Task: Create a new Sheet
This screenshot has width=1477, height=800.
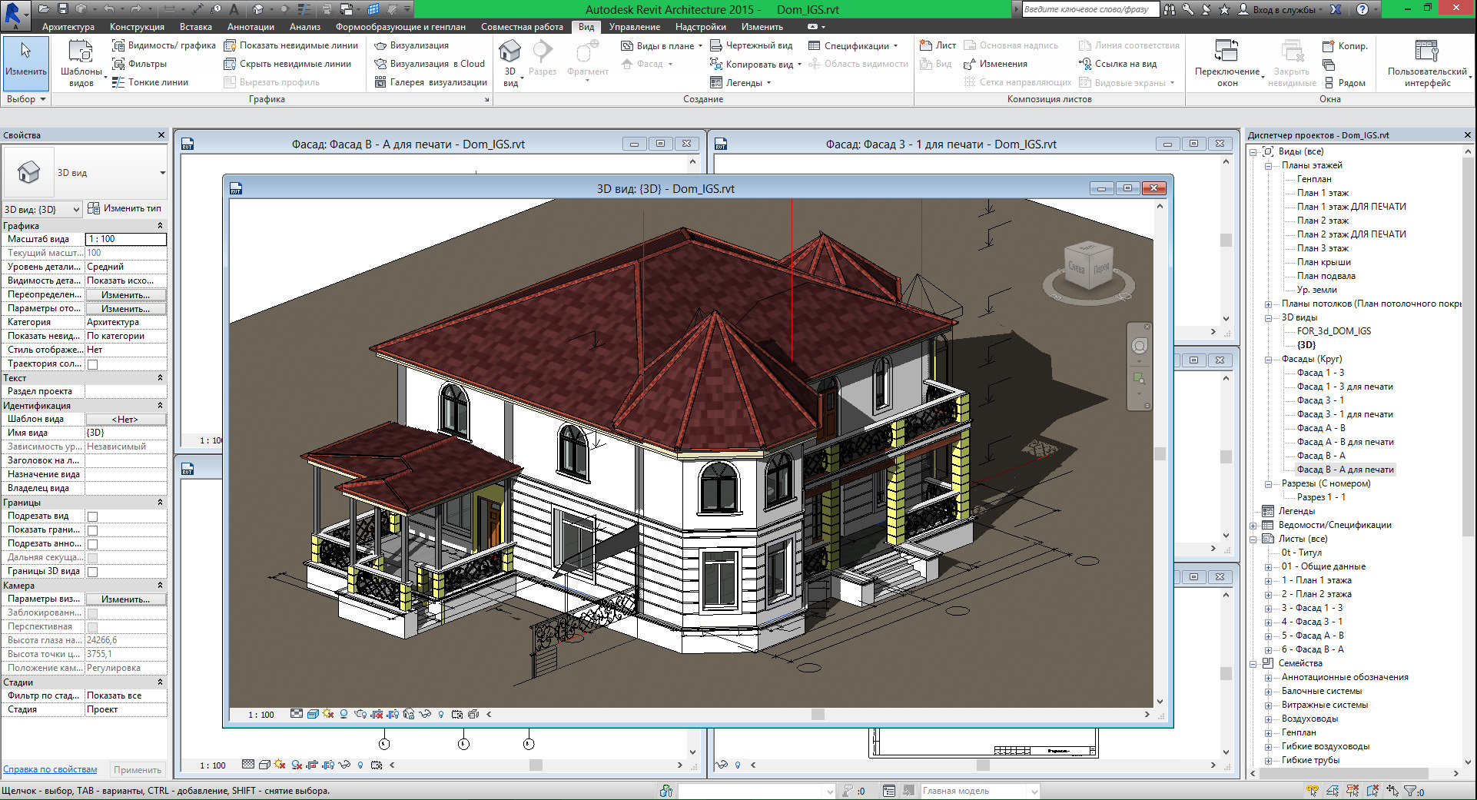Action: [x=938, y=45]
